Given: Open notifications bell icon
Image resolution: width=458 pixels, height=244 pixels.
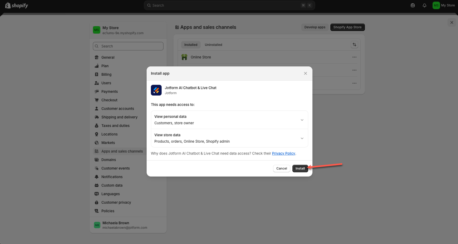Looking at the screenshot, I should (x=424, y=5).
